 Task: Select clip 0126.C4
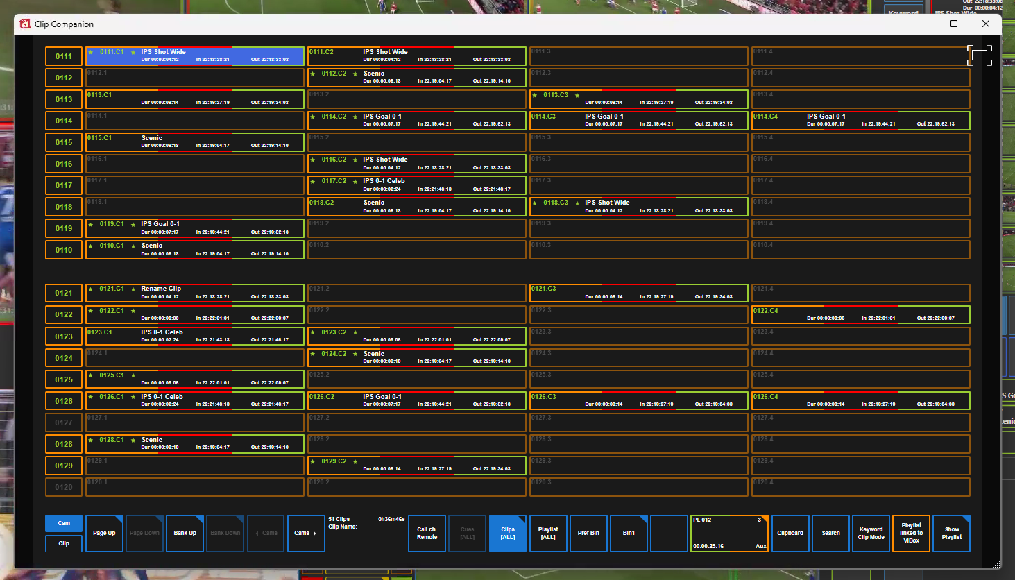pyautogui.click(x=861, y=401)
